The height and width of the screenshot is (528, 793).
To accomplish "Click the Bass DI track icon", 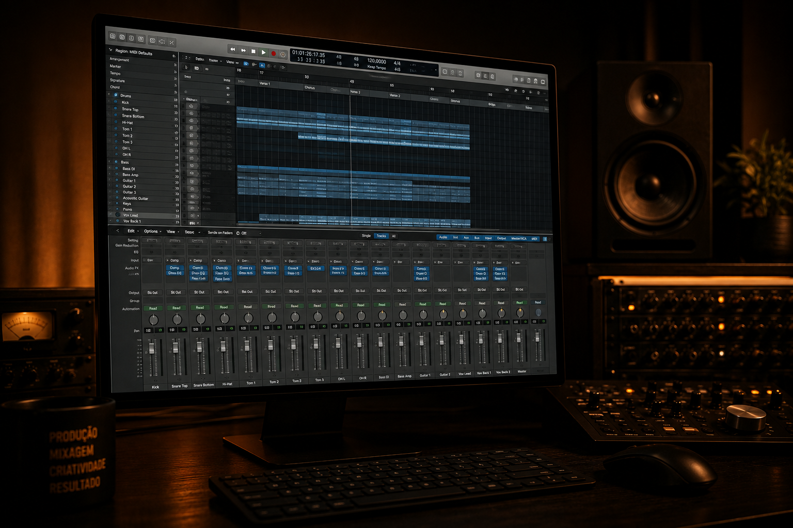I will pyautogui.click(x=116, y=168).
